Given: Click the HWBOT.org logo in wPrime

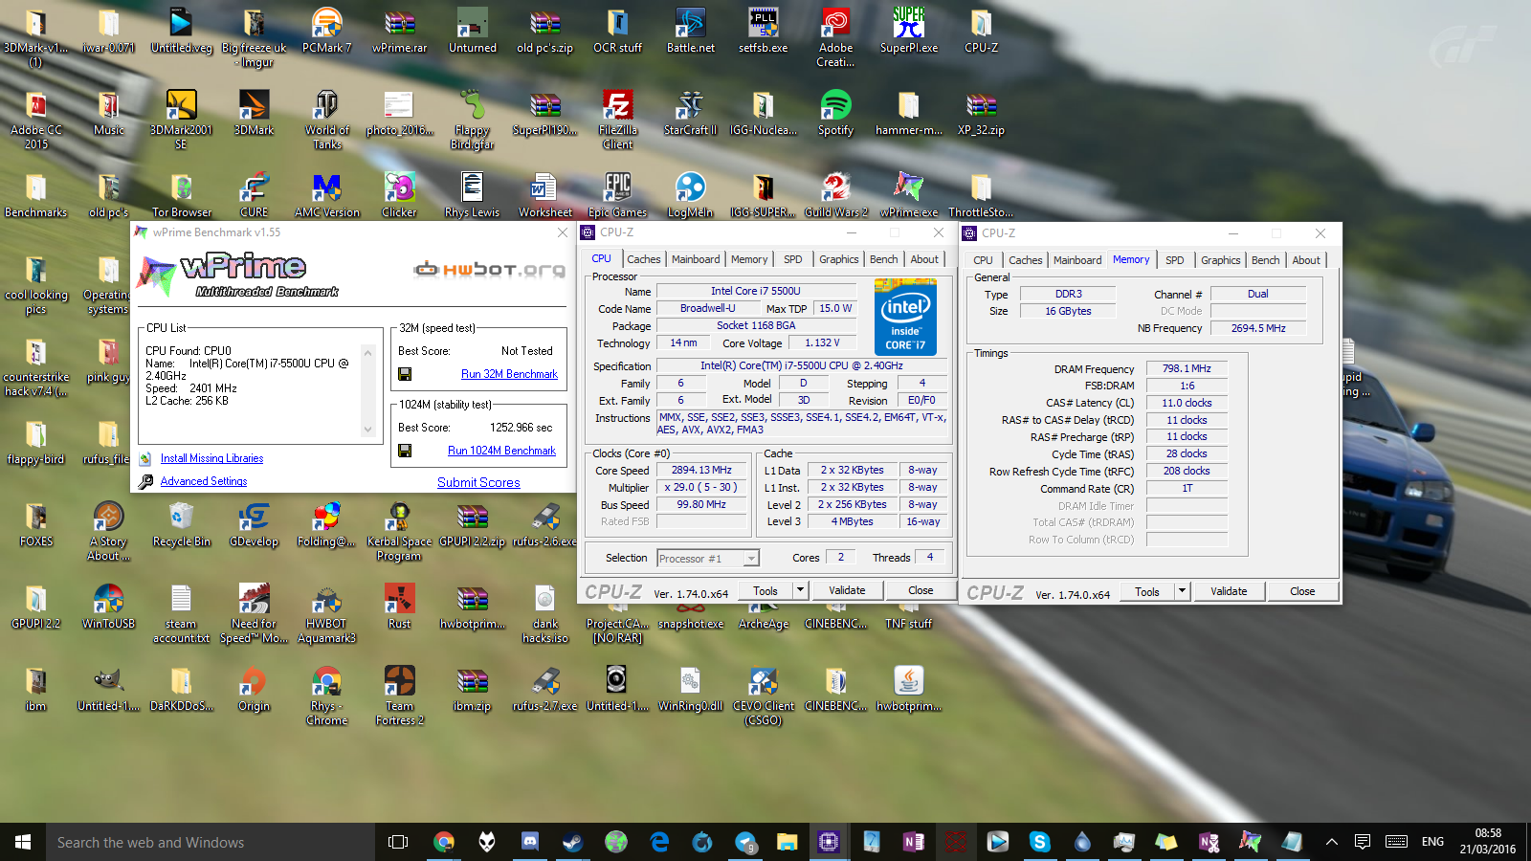Looking at the screenshot, I should click(489, 270).
